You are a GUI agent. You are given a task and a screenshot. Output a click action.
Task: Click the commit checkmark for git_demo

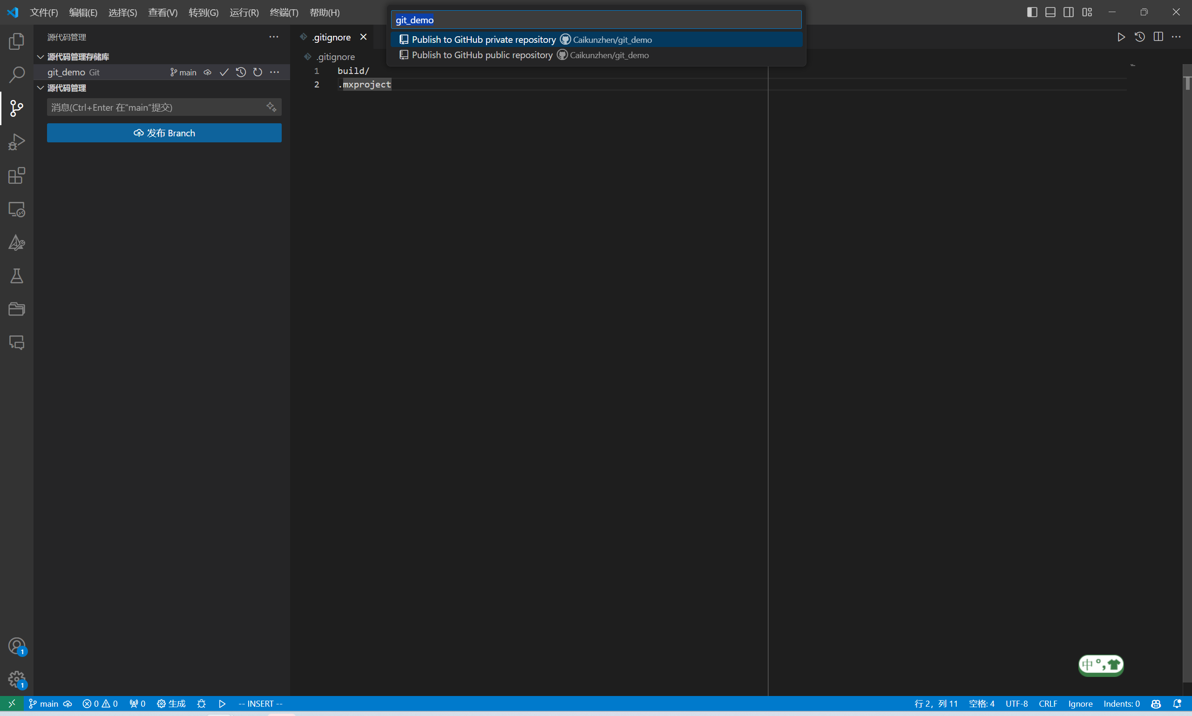click(x=224, y=73)
